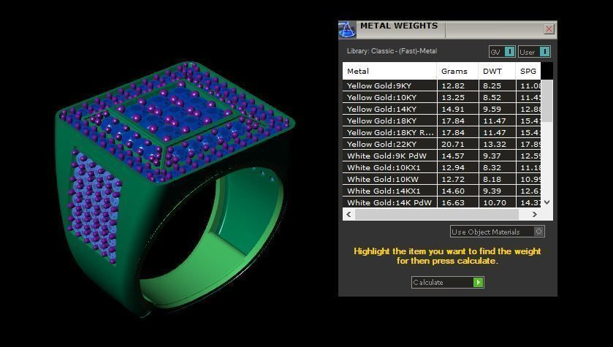The image size is (613, 347).
Task: Click the green arrow on Calculate
Action: 478,282
